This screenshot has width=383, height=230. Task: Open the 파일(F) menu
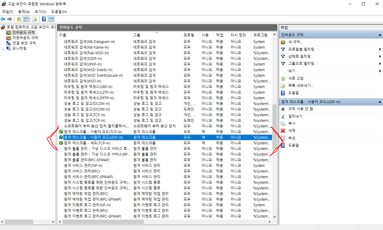pyautogui.click(x=7, y=12)
